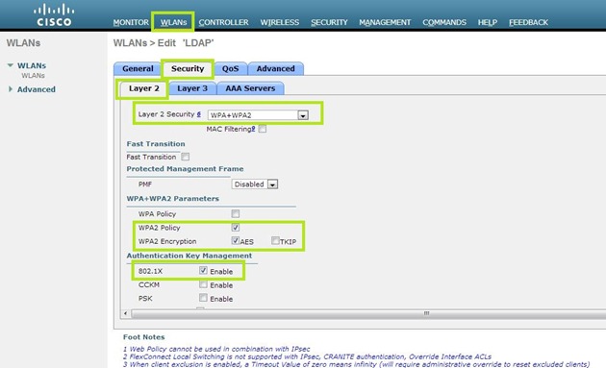Open the Layer 2 Security dropdown

coord(258,115)
